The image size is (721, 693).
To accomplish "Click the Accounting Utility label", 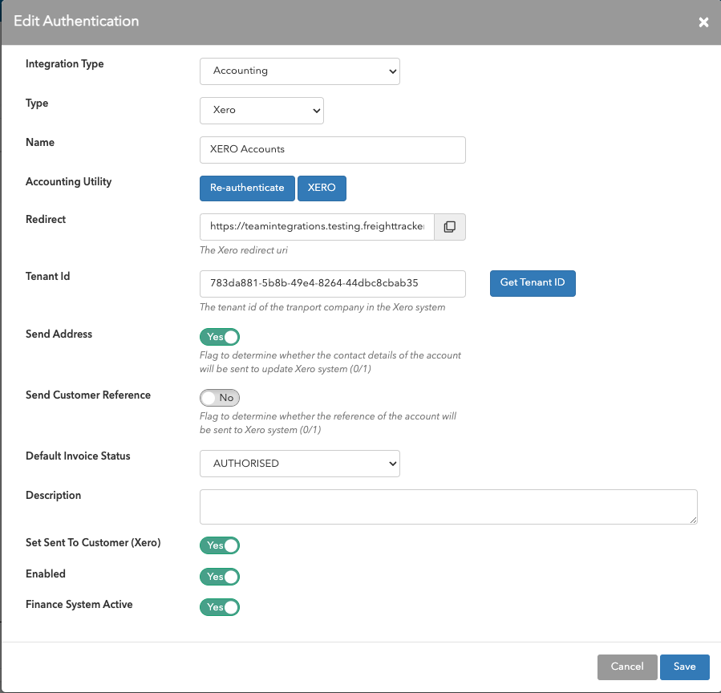I will coord(68,181).
